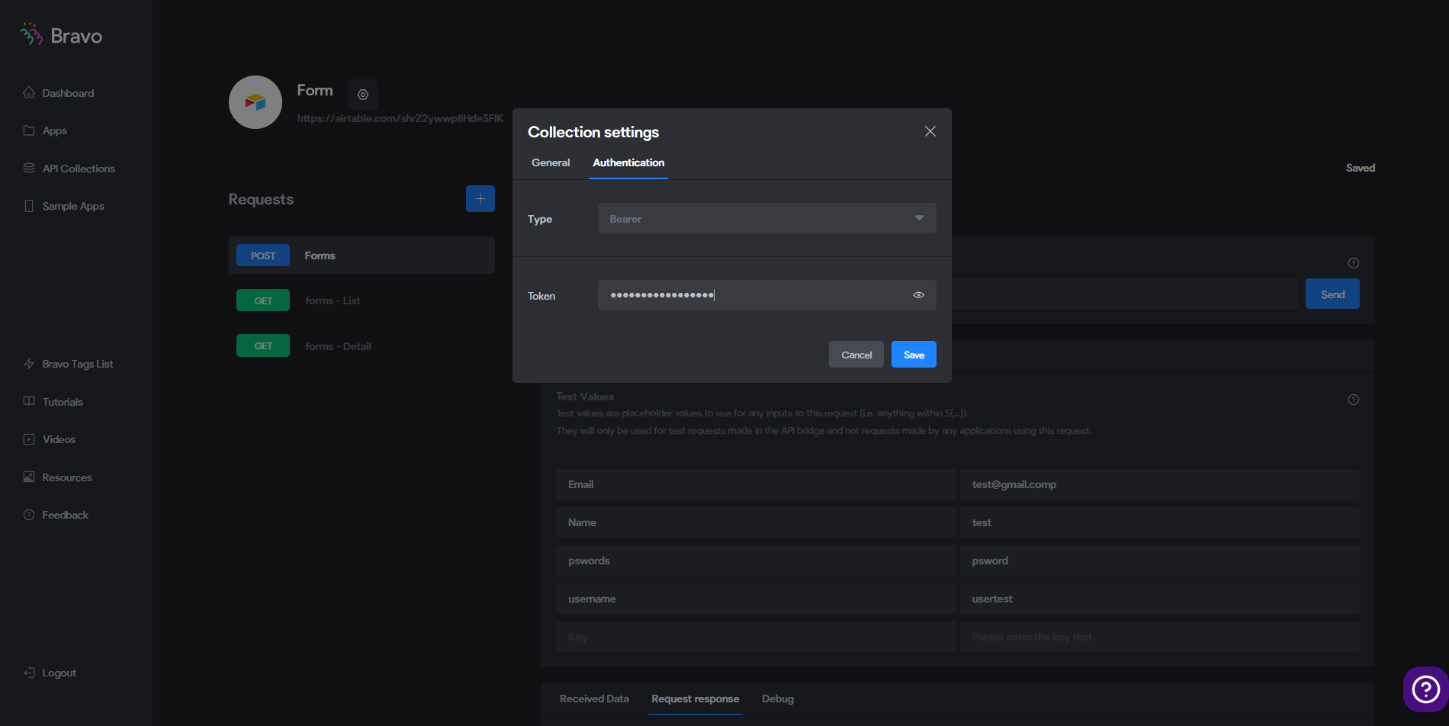Open Resources in sidebar
The image size is (1449, 726).
click(58, 477)
